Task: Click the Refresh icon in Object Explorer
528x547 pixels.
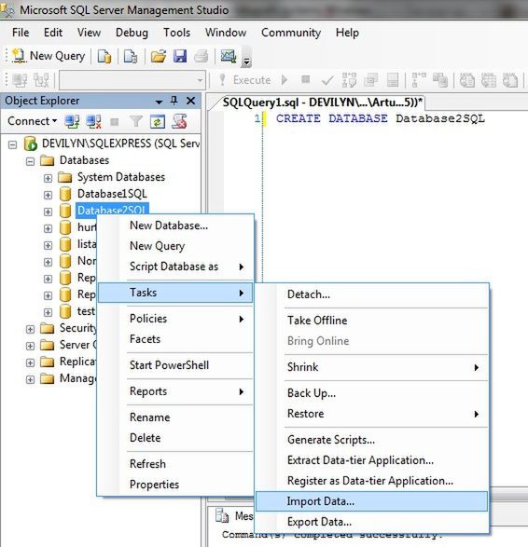Action: (x=157, y=121)
